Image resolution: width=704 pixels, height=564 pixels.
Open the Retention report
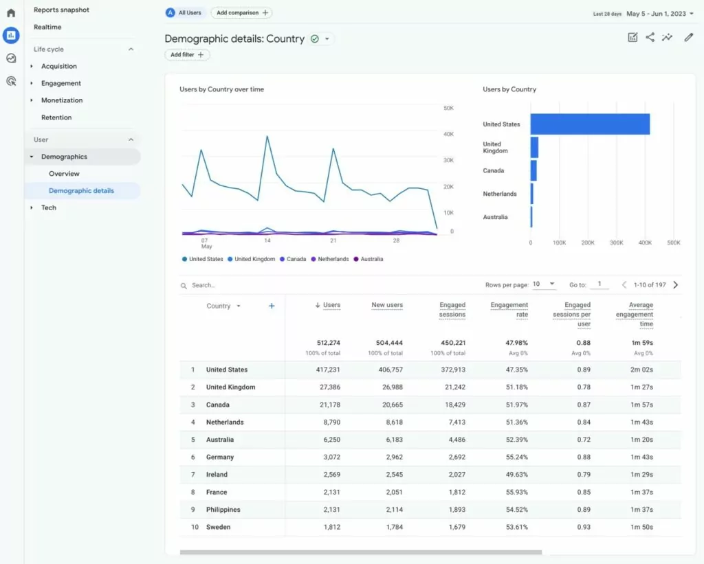coord(56,117)
